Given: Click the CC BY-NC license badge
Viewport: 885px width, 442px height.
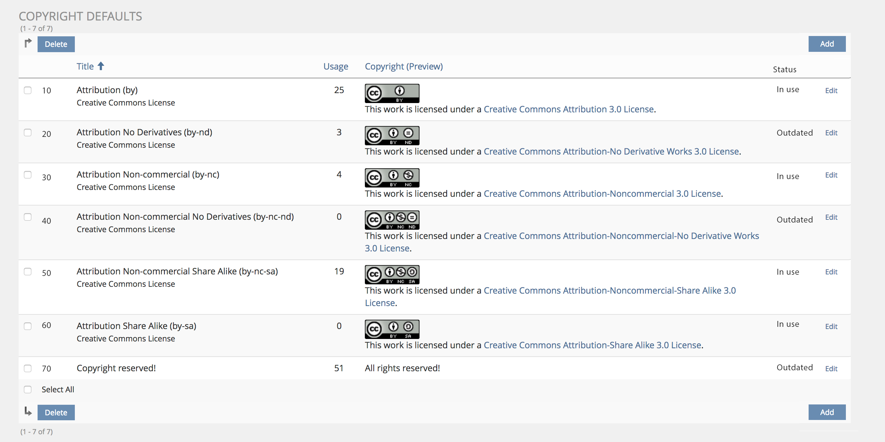Looking at the screenshot, I should click(x=392, y=178).
